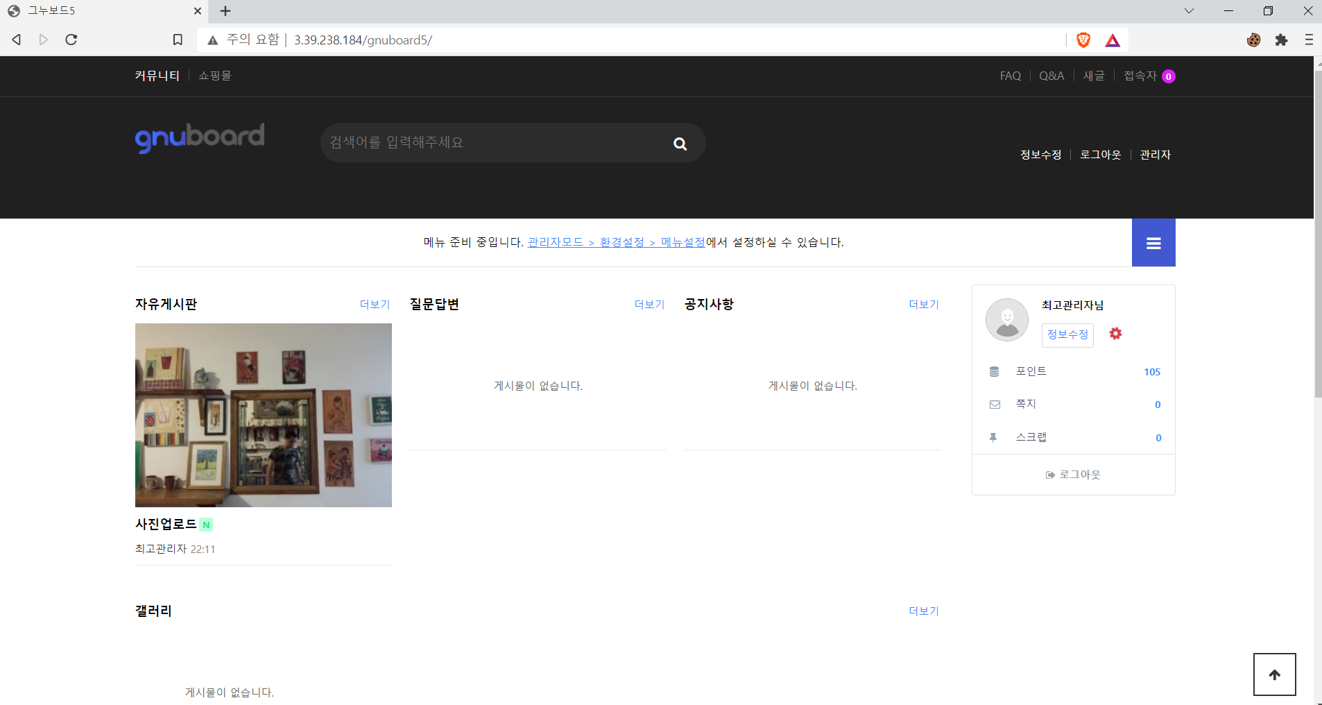Open a new browser tab

coord(225,11)
